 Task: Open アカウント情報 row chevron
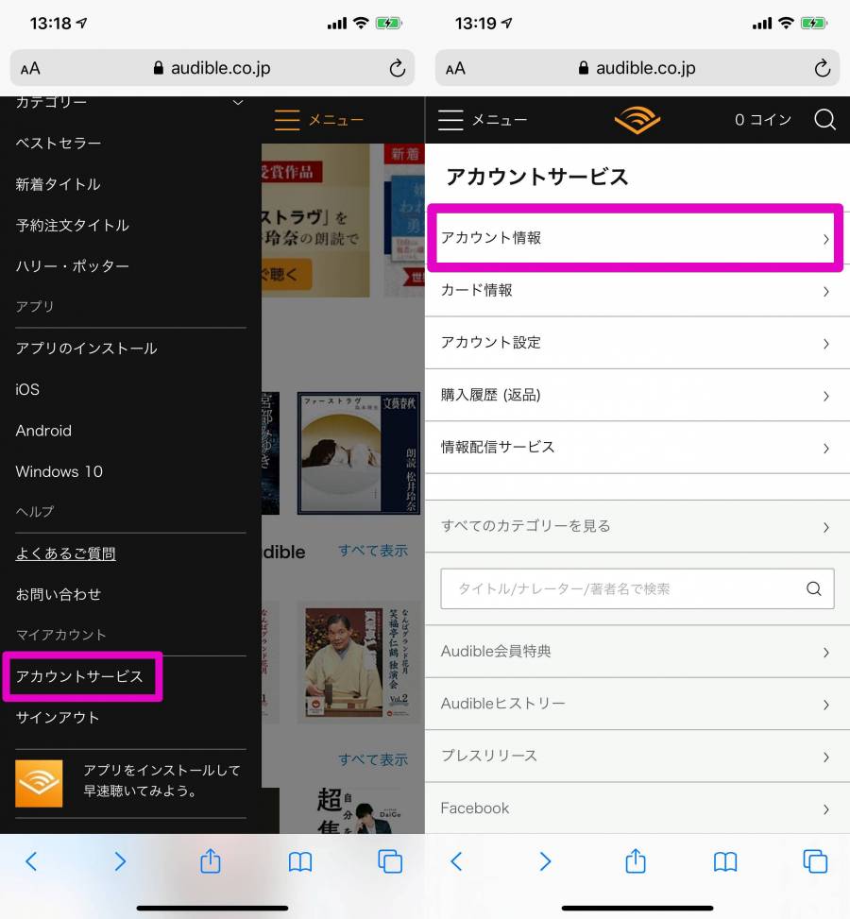825,239
